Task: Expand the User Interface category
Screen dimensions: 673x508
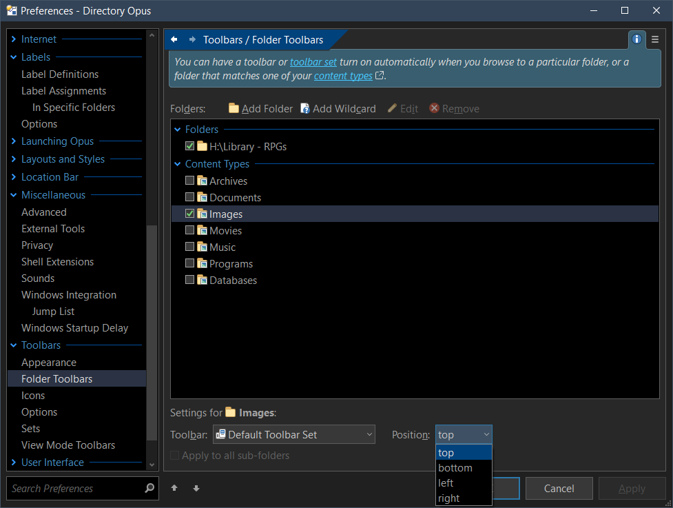Action: (14, 462)
